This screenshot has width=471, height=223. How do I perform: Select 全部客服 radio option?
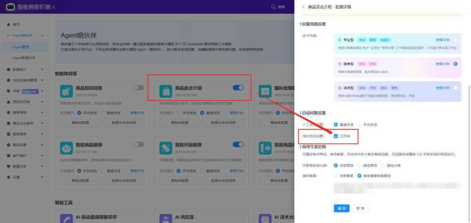coord(336,176)
